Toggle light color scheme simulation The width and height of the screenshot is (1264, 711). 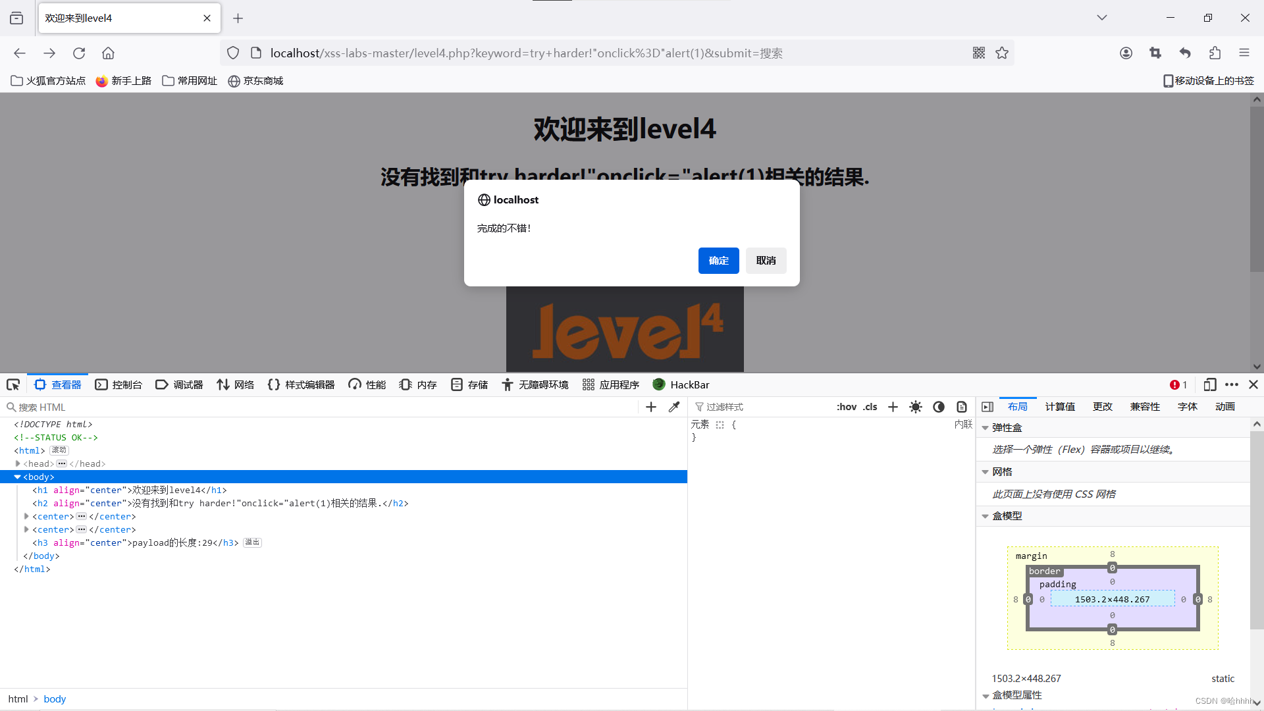pos(916,407)
